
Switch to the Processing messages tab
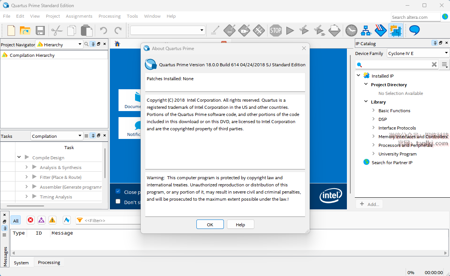click(x=49, y=262)
